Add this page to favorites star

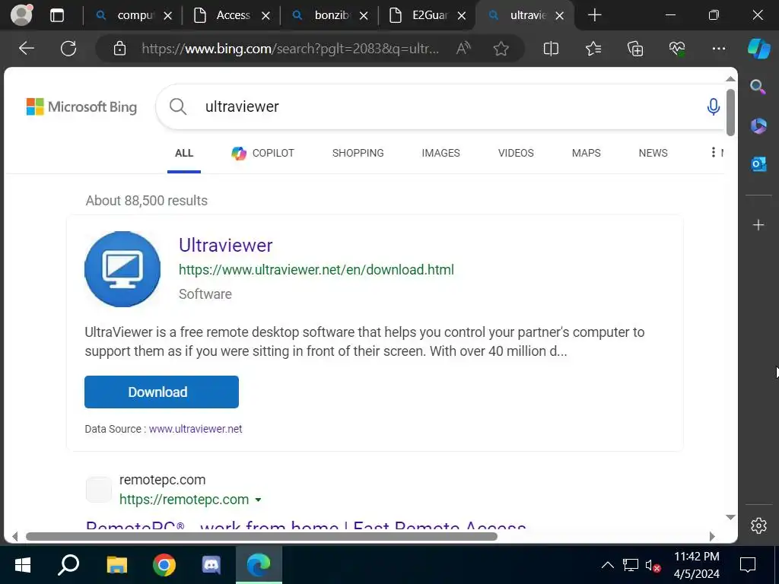[501, 48]
